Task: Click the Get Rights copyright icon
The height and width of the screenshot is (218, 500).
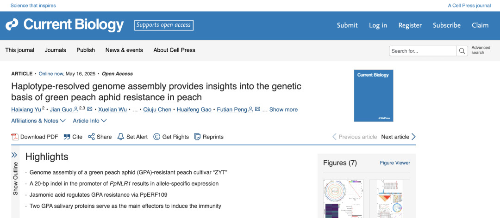Action: [x=156, y=137]
